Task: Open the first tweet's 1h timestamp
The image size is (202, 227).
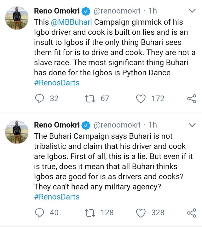Action: [153, 11]
